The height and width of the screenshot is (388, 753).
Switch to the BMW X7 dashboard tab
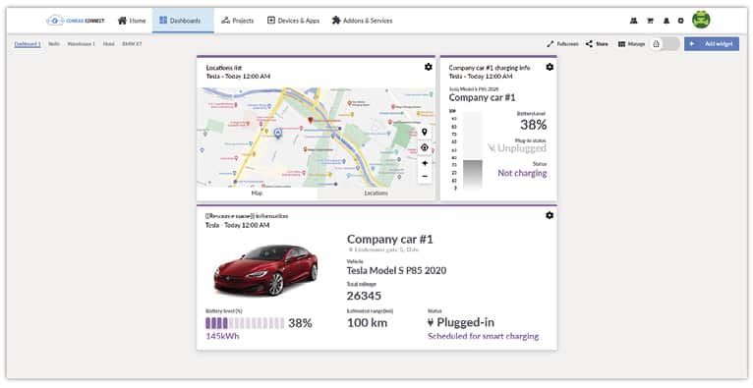coord(132,44)
